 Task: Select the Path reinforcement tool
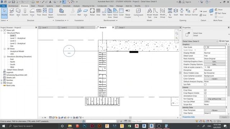pyautogui.click(x=104, y=12)
